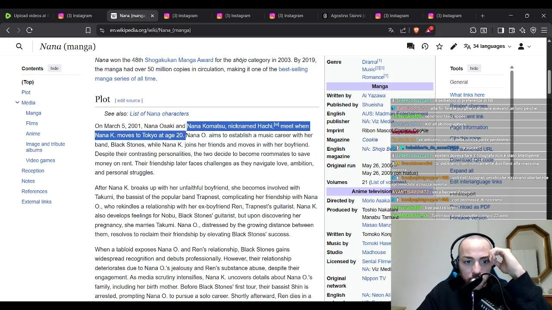
Task: Open List of volumes link
Action: coord(387,182)
